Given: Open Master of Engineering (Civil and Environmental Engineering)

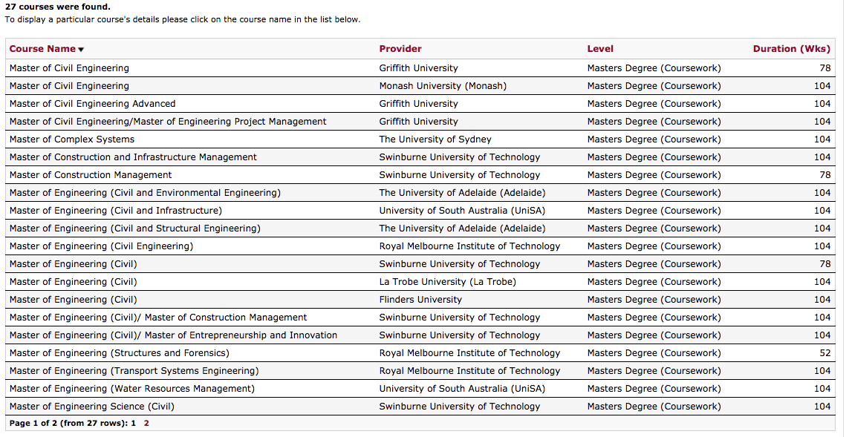Looking at the screenshot, I should coord(145,193).
